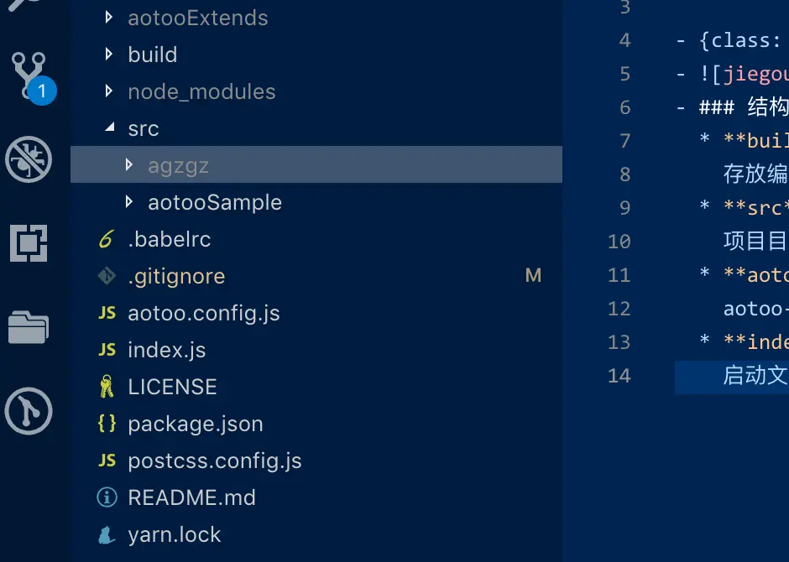Click the package.json braces icon
The image size is (789, 562).
pyautogui.click(x=107, y=424)
